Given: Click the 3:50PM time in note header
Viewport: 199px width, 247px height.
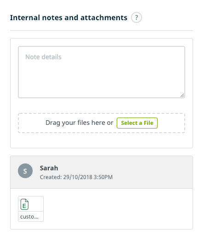Looking at the screenshot, I should pyautogui.click(x=103, y=177).
